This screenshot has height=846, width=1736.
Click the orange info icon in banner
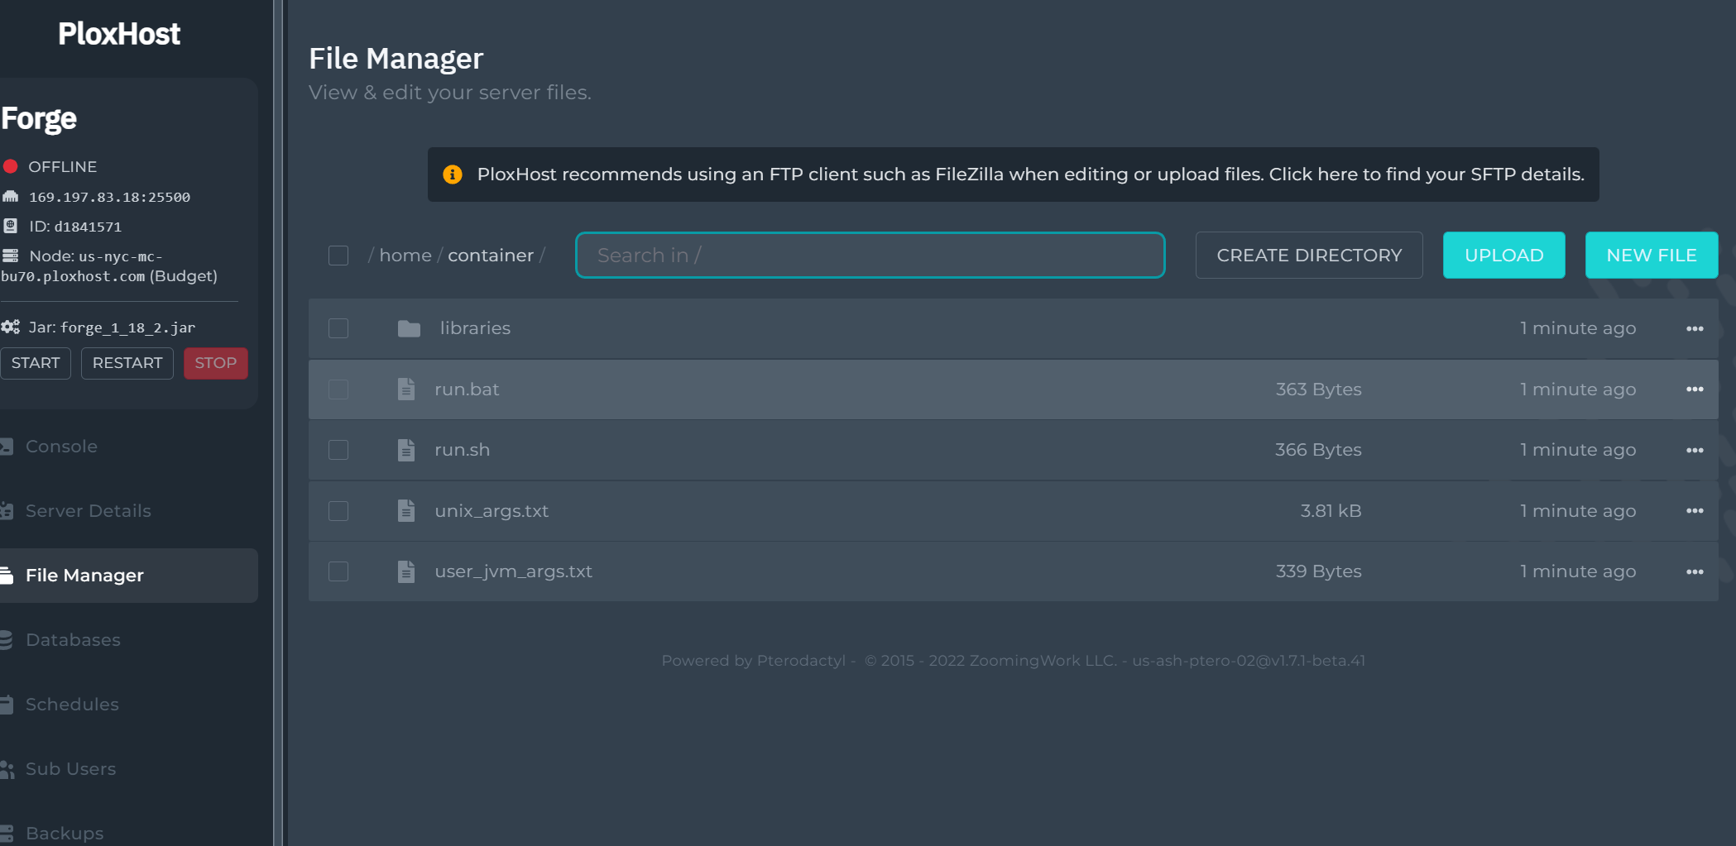coord(452,174)
